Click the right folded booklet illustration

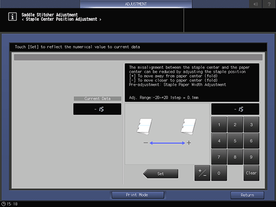coord(188,126)
